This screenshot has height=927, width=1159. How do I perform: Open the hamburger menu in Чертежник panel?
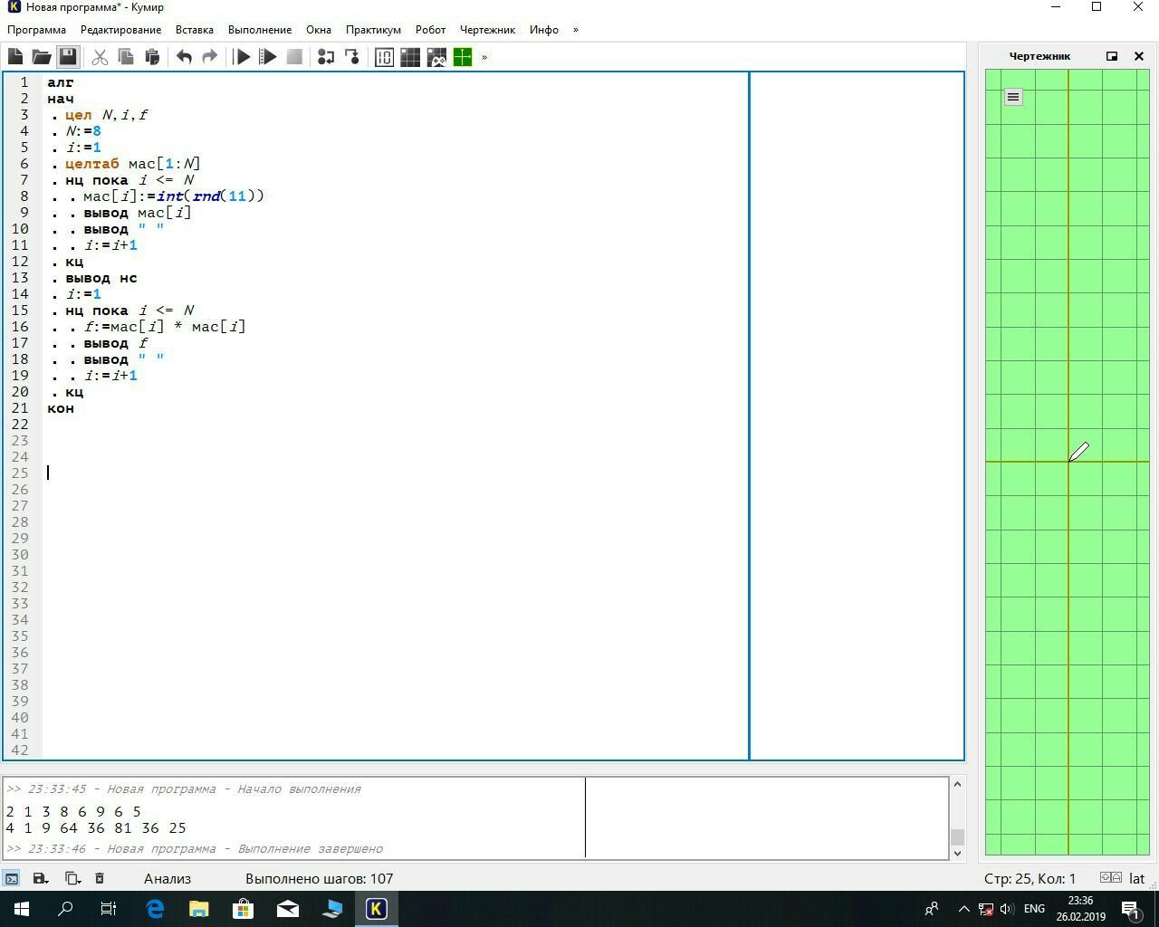point(1013,97)
